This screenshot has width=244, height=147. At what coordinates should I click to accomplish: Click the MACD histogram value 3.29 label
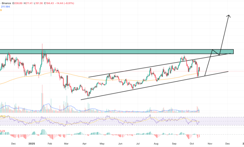coord(3,131)
